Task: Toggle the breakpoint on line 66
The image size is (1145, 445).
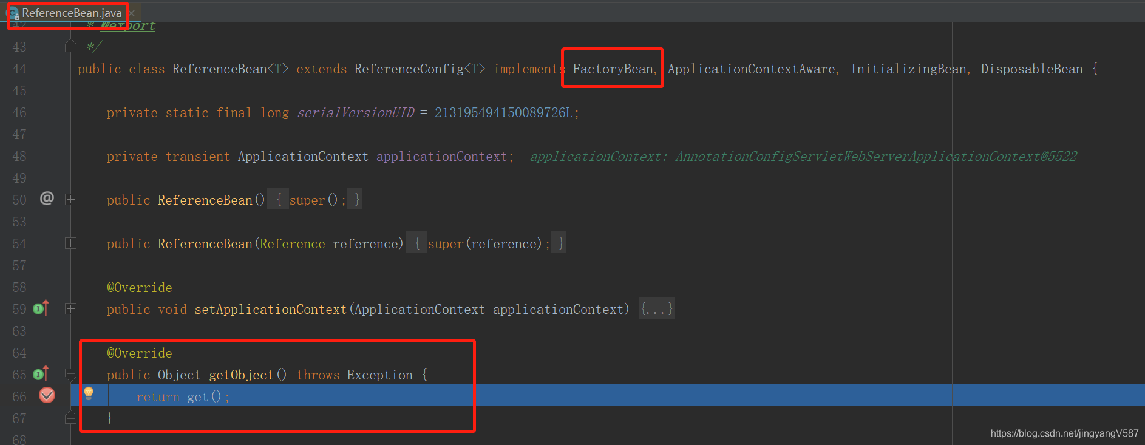Action: [x=47, y=396]
